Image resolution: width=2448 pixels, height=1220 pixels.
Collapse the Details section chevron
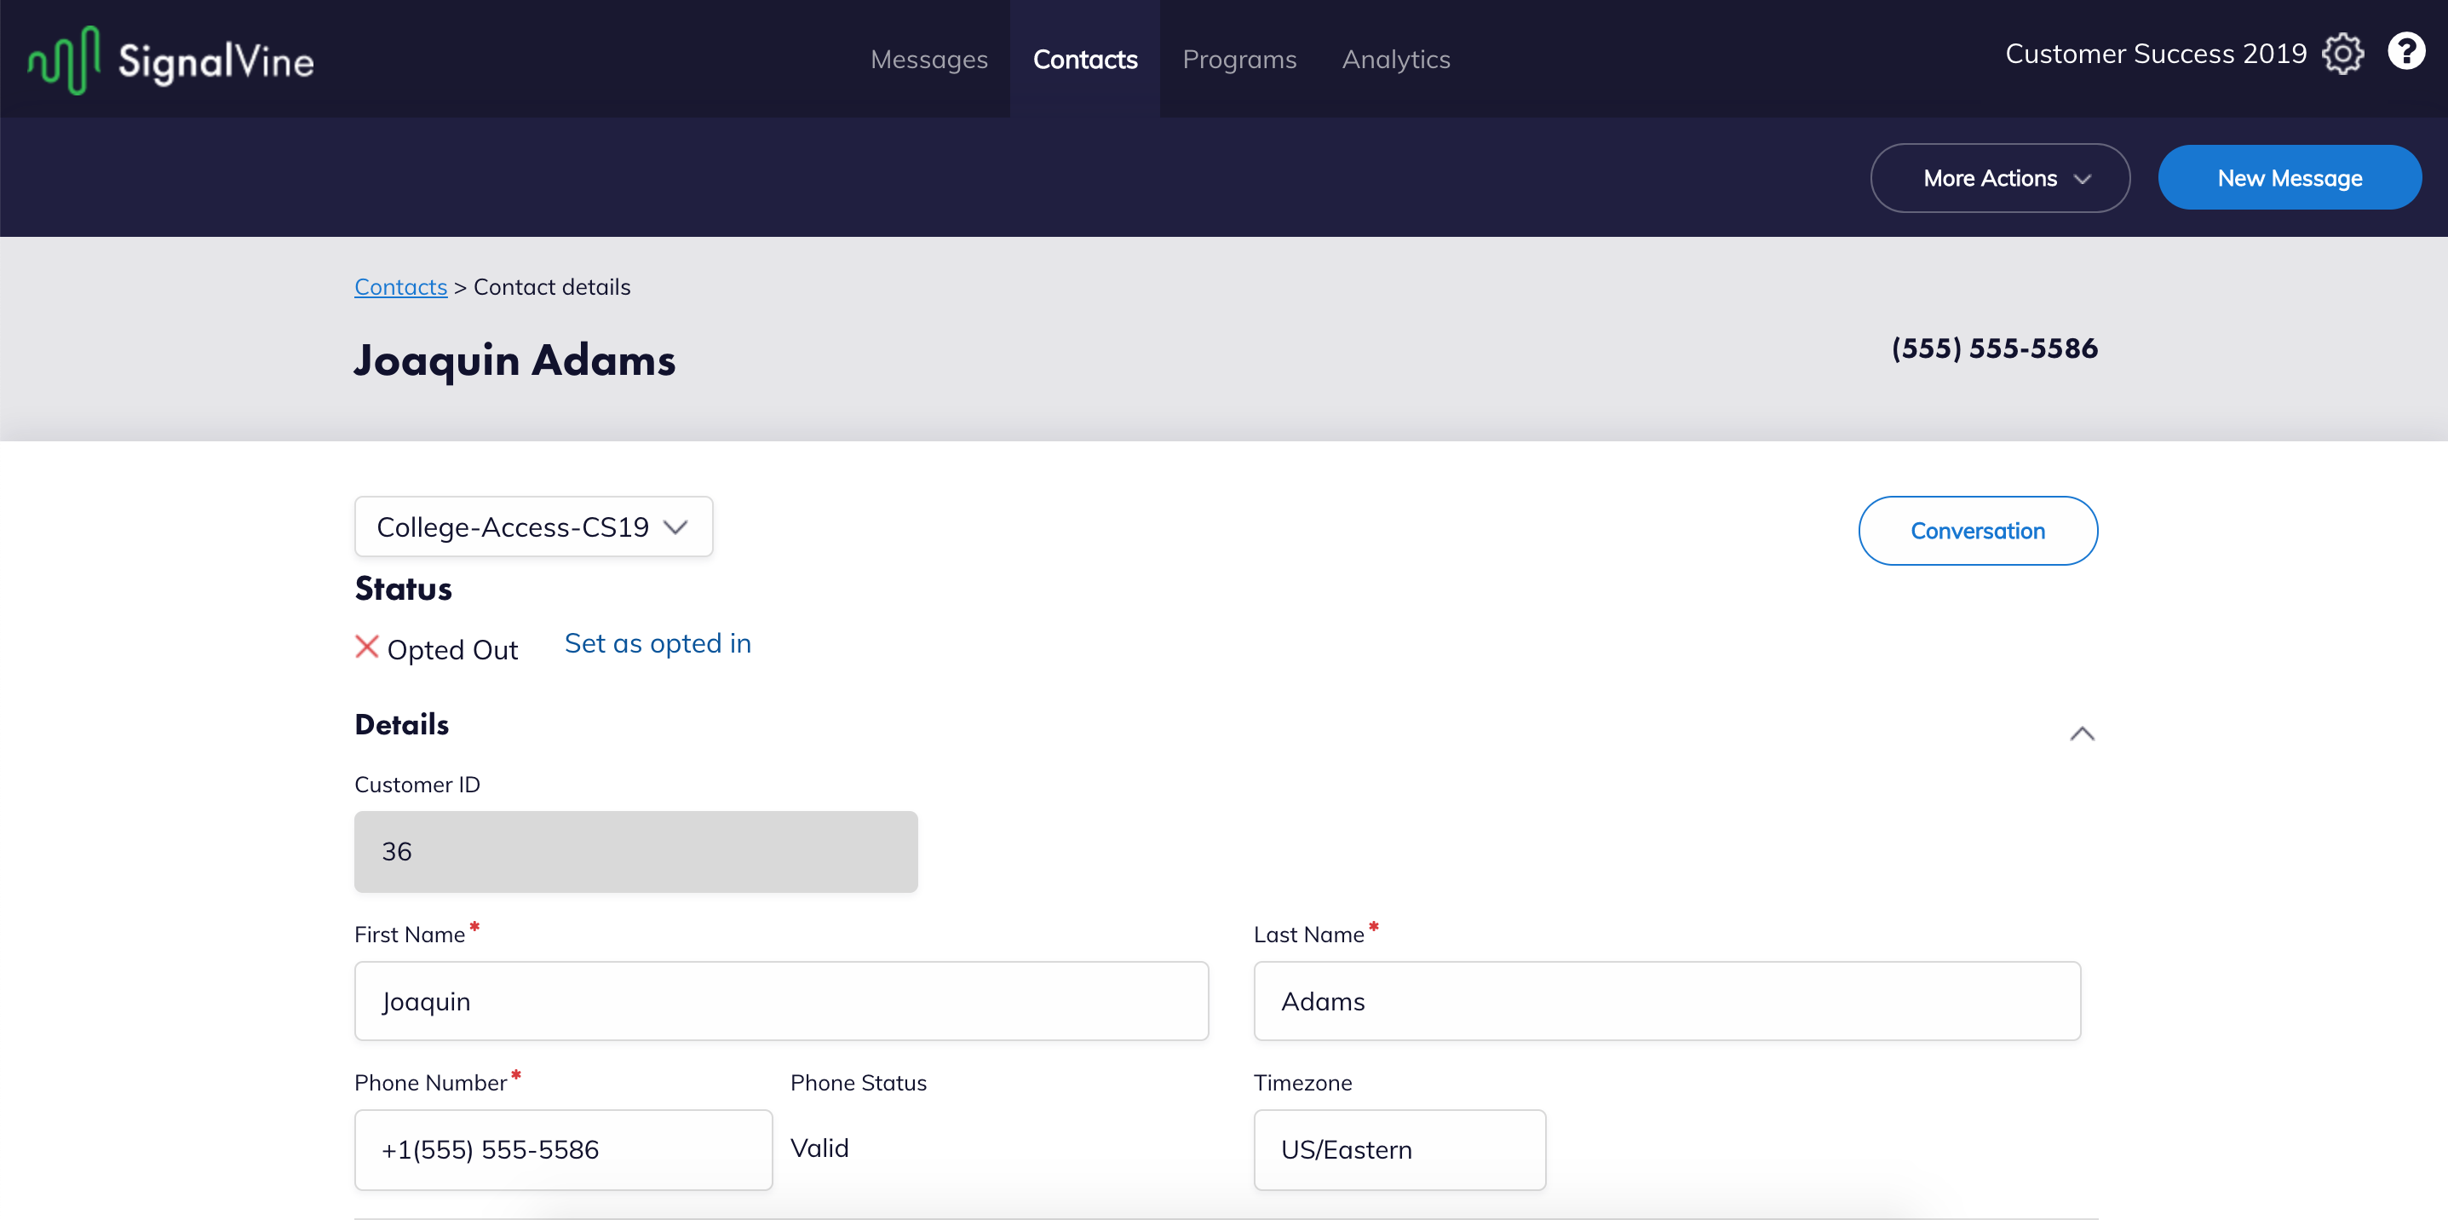[x=2081, y=734]
